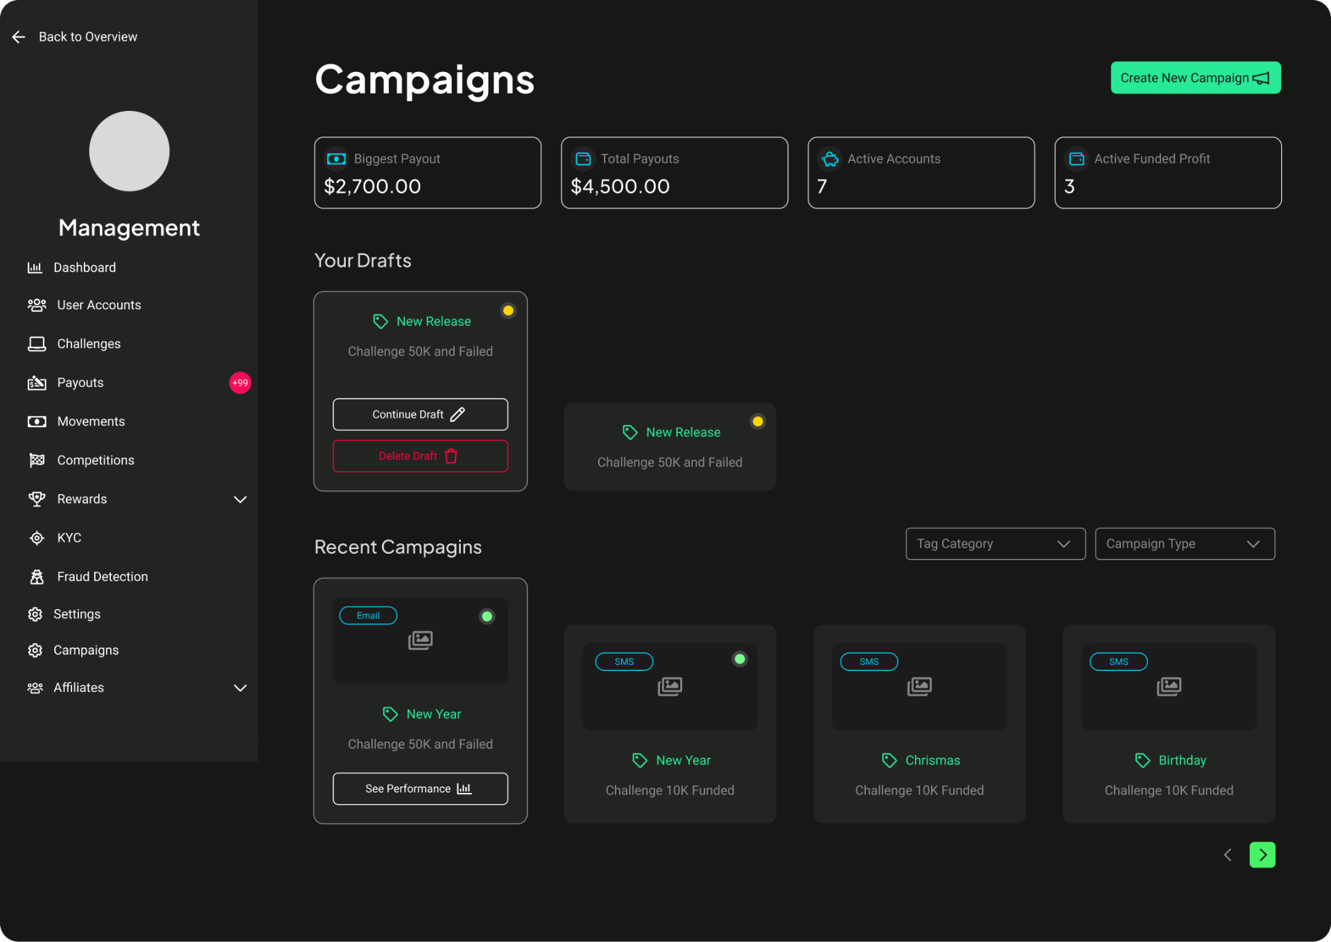Click the image placeholder icon in Email campaign card
This screenshot has width=1331, height=942.
click(x=420, y=640)
